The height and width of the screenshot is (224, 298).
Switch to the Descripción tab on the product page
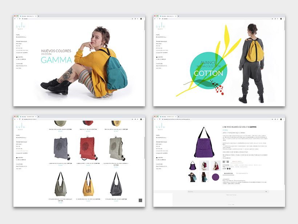click(228, 173)
